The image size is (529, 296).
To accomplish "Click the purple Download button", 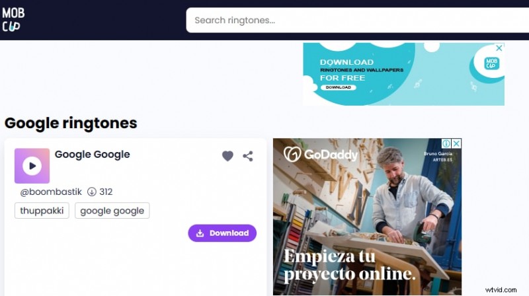I will tap(222, 233).
